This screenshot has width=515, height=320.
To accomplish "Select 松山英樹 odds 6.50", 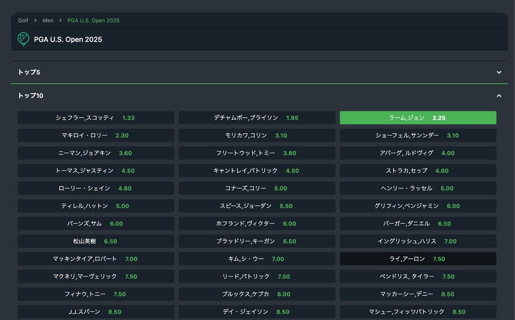I will [x=96, y=241].
